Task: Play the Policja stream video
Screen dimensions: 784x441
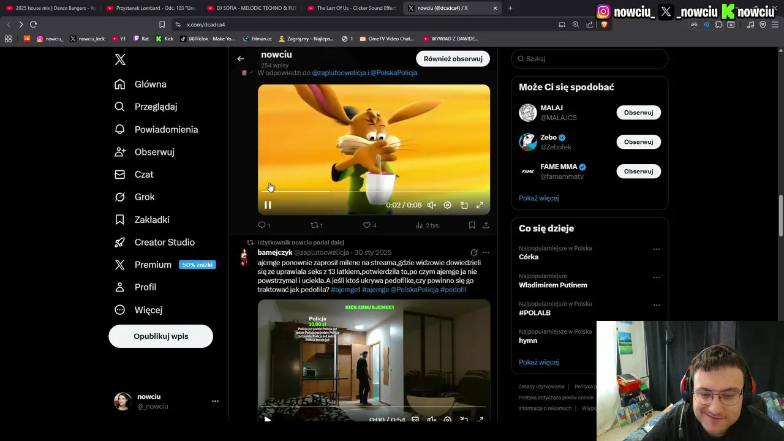Action: pos(268,419)
